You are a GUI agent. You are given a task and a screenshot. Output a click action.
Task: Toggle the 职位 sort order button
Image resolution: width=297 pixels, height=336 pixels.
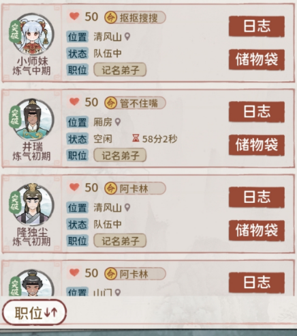pyautogui.click(x=35, y=312)
